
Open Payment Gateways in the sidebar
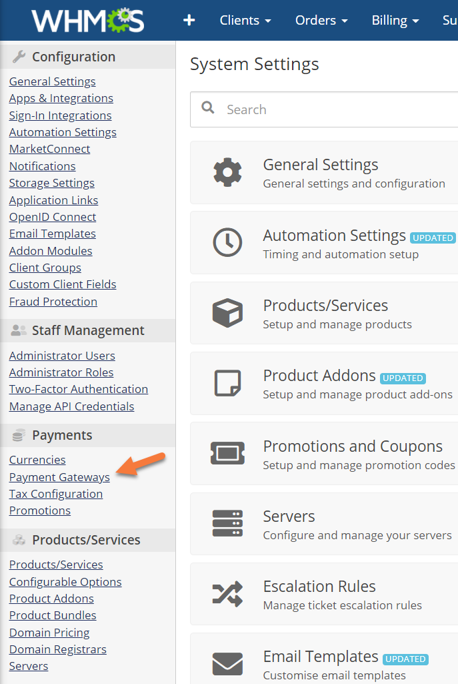pos(59,477)
